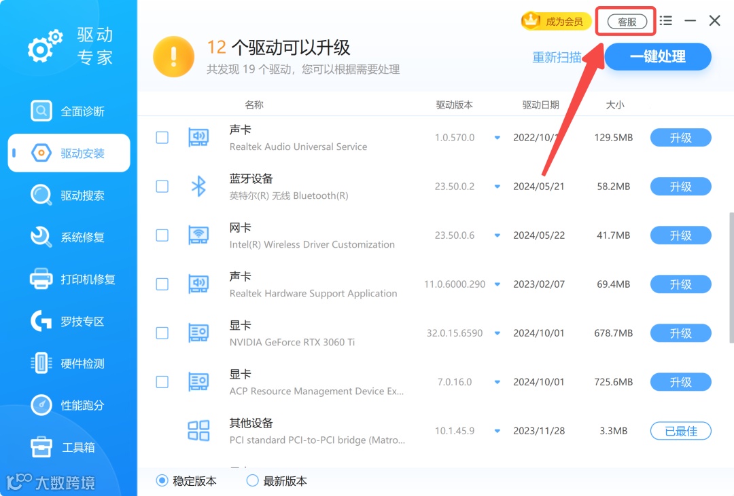Expand version dropdown for 10.1.45.9

[x=497, y=431]
